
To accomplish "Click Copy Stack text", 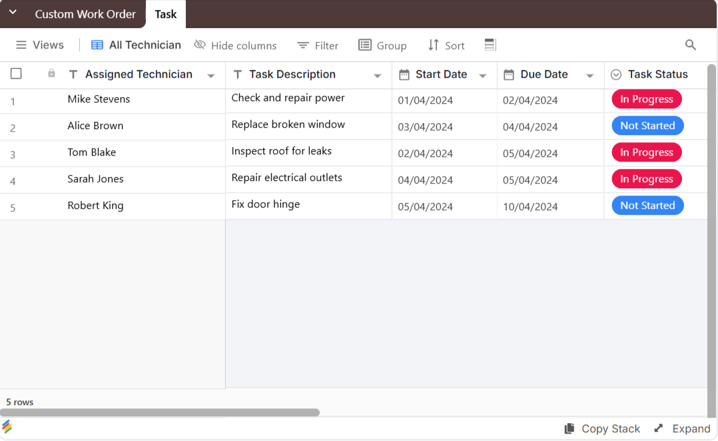I will (611, 428).
